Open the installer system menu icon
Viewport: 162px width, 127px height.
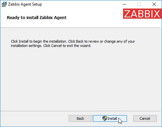click(4, 4)
